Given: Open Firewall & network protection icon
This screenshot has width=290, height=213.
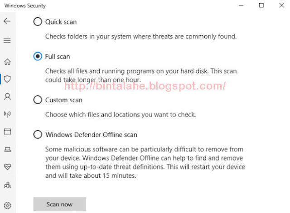Looking at the screenshot, I should (x=7, y=114).
